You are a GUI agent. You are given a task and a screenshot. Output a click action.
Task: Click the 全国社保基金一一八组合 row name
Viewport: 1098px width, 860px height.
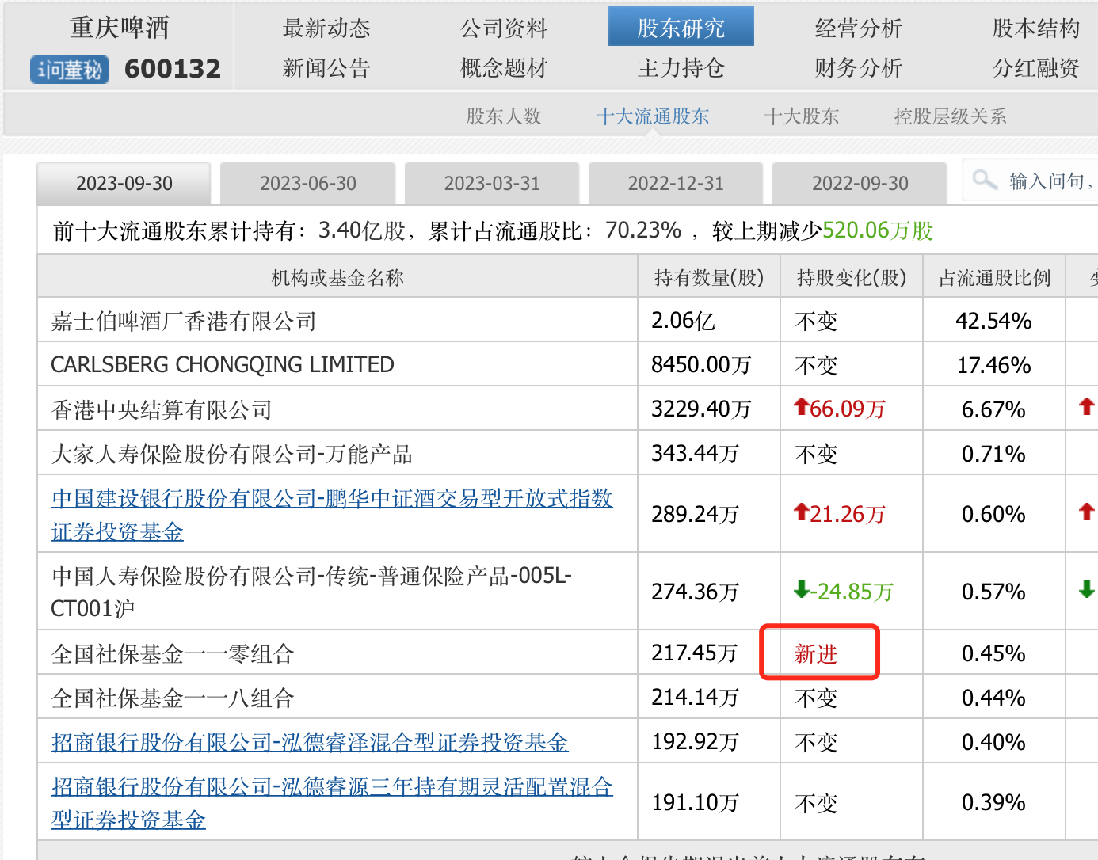[173, 698]
